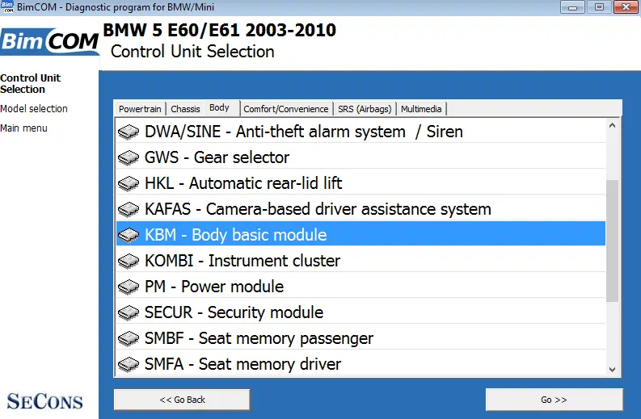
Task: Open the SRS (Airbags) tab
Action: 365,109
